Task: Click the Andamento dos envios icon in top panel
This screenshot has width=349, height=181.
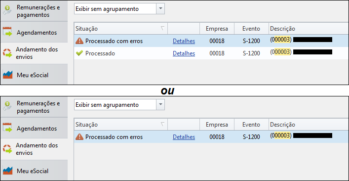Action: coord(7,53)
